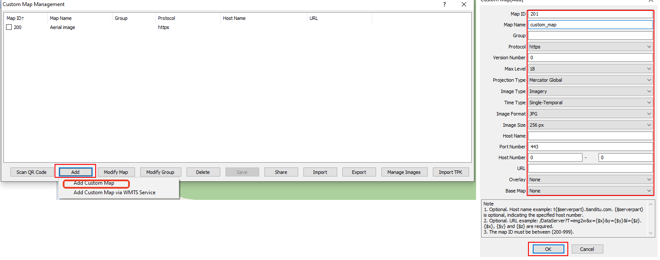Click the first Host Number field
This screenshot has height=260, width=660.
(x=555, y=157)
